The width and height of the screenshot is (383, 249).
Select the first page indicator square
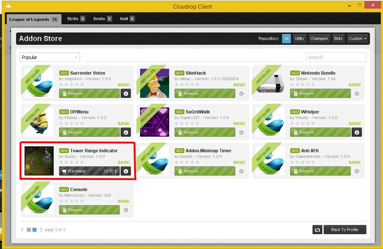(29, 230)
